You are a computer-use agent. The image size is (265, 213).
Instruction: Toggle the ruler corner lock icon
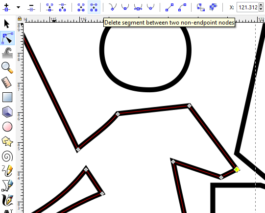tap(20, 19)
